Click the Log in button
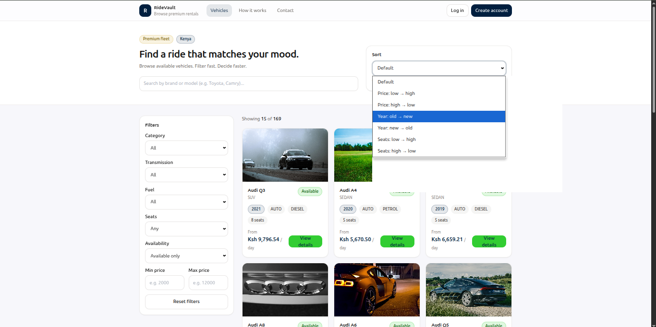Viewport: 656px width, 327px height. [x=457, y=10]
